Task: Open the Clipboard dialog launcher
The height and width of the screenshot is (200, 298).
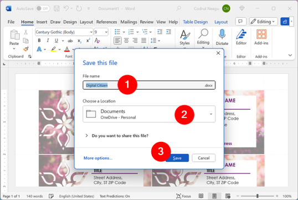Action: (x=30, y=57)
